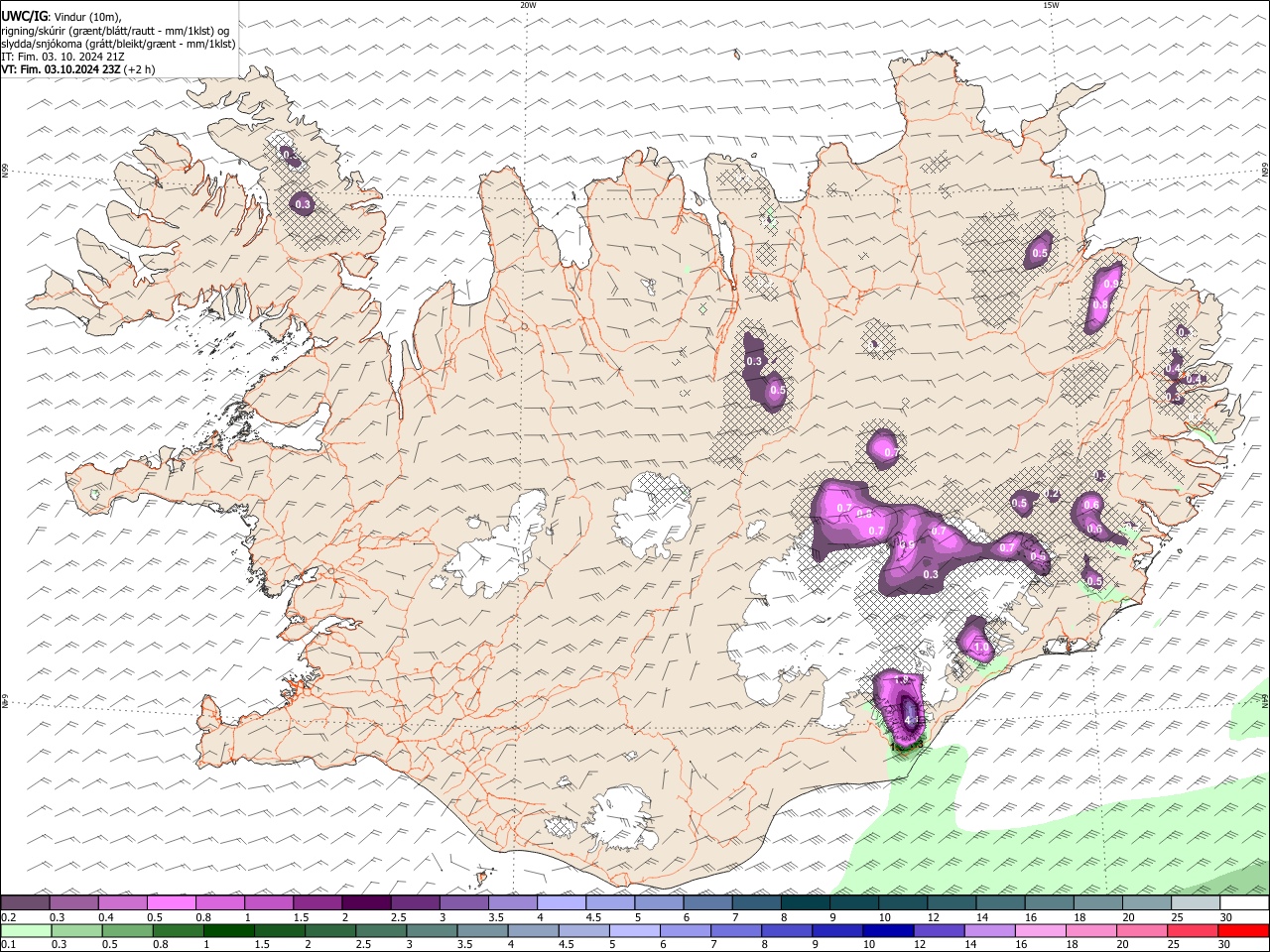
Task: Click bright pink top-row swatch labeled 0.5
Action: (x=172, y=902)
